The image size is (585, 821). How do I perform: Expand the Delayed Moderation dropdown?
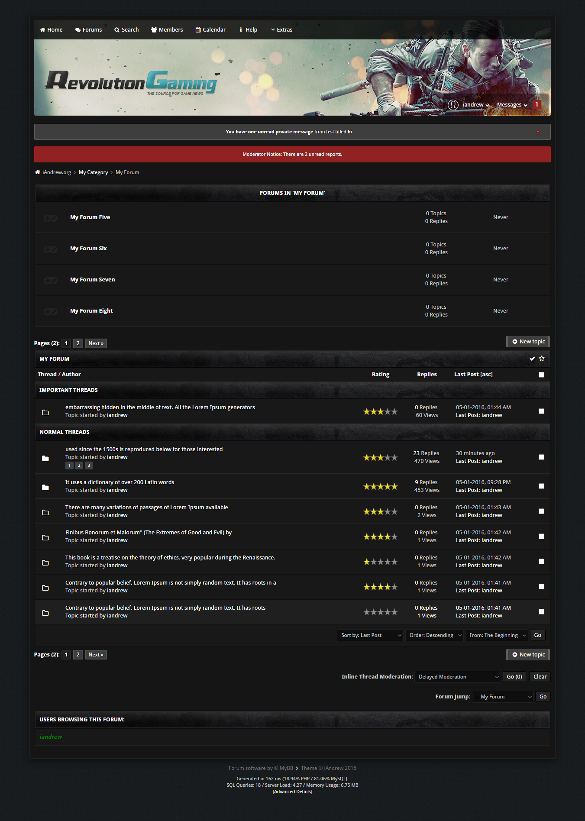[458, 677]
